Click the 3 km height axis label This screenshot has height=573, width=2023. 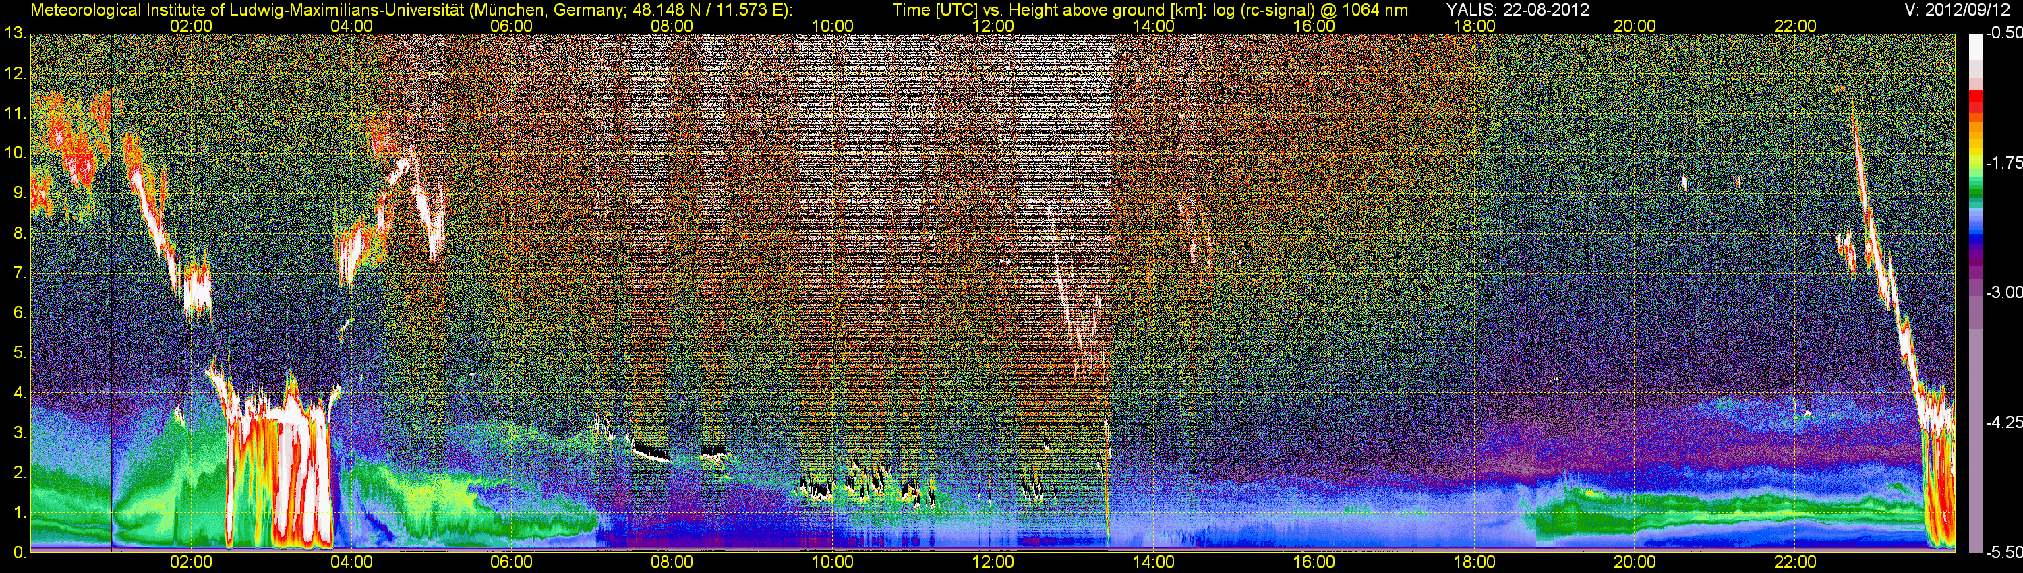pos(19,433)
